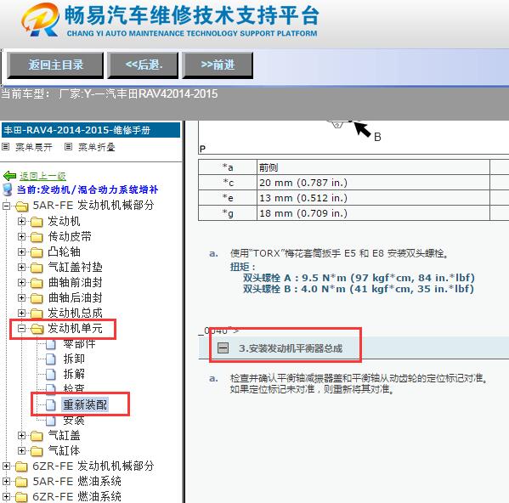Click 气缸盖 folder icon
509x503 pixels.
(37, 436)
